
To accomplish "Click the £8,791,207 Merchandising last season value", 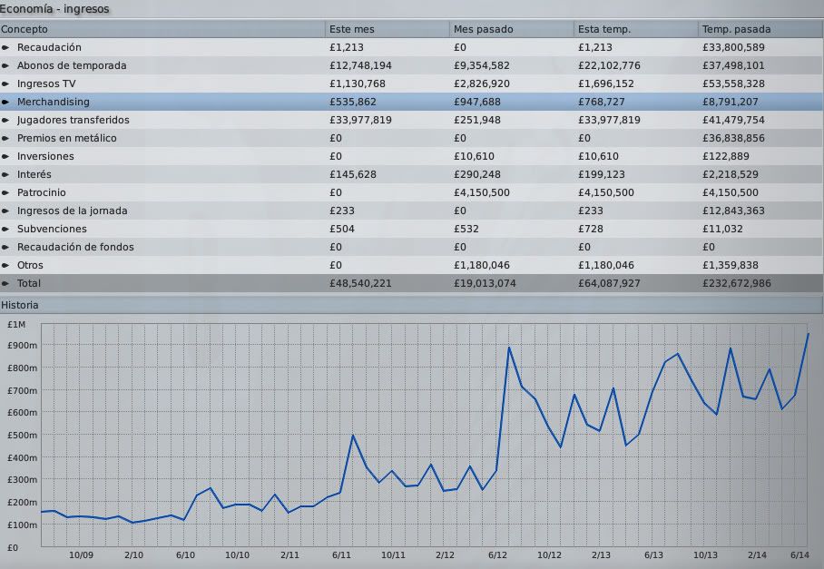I will (x=730, y=102).
